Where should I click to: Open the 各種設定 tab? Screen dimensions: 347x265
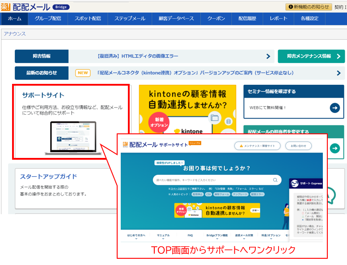click(309, 19)
